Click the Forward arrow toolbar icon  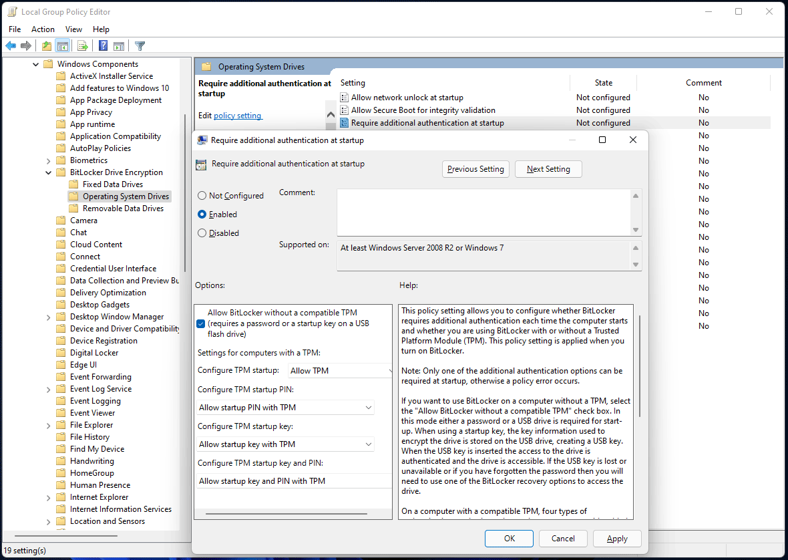[x=26, y=45]
